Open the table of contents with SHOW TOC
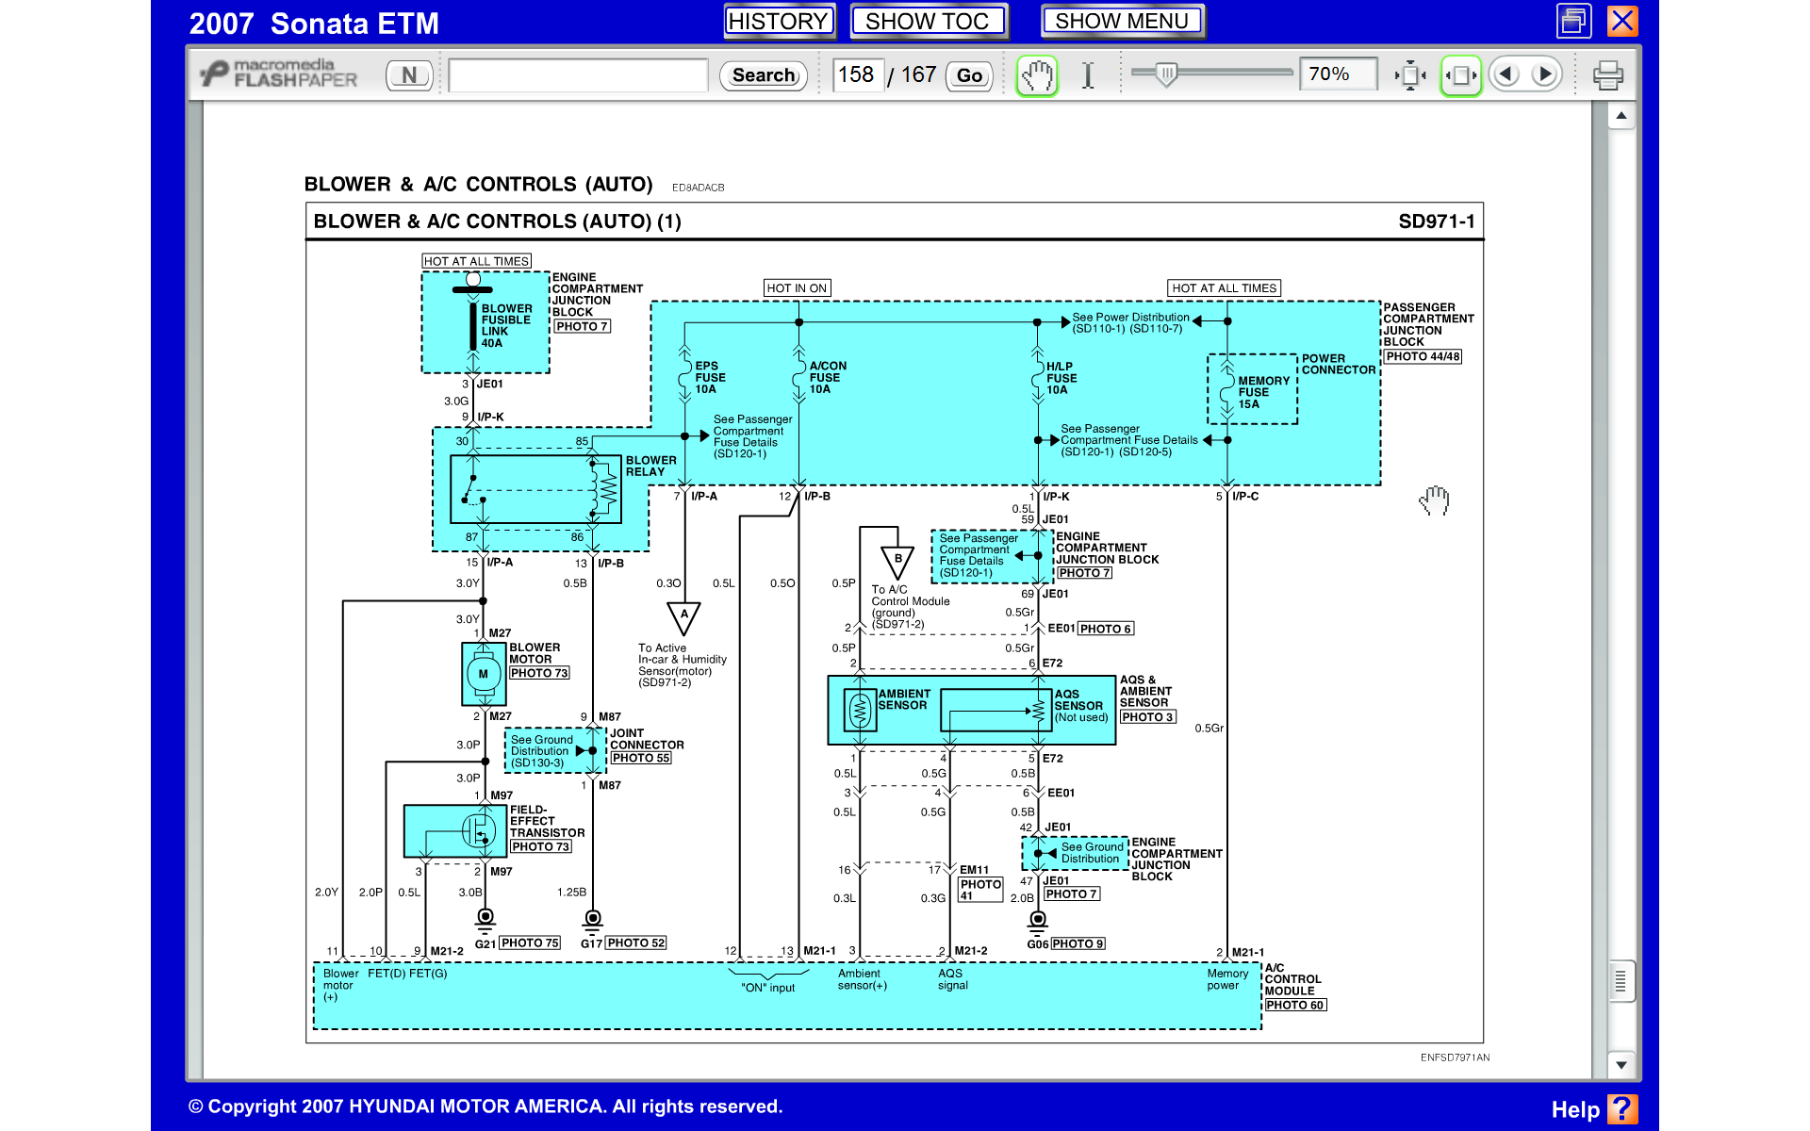 (928, 21)
